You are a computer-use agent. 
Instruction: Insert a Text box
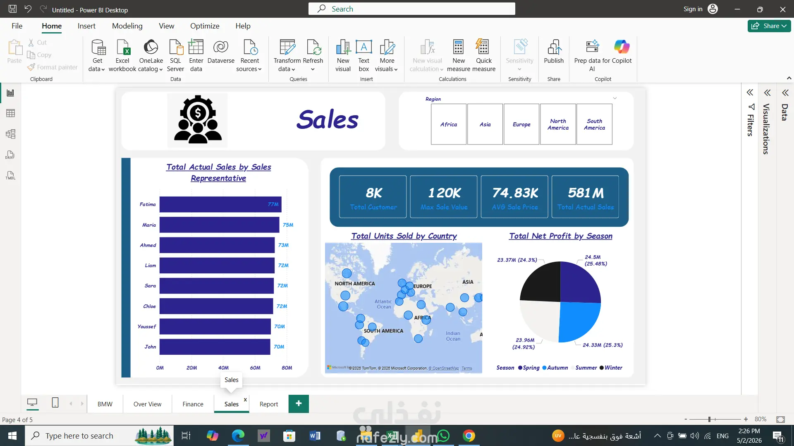click(364, 56)
